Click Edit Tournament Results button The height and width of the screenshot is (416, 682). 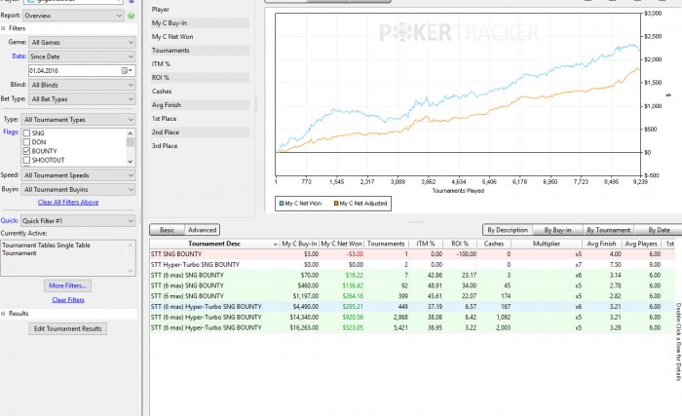tap(68, 329)
